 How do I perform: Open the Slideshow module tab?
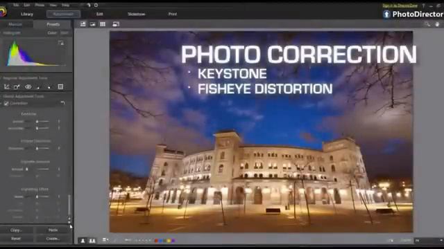137,14
